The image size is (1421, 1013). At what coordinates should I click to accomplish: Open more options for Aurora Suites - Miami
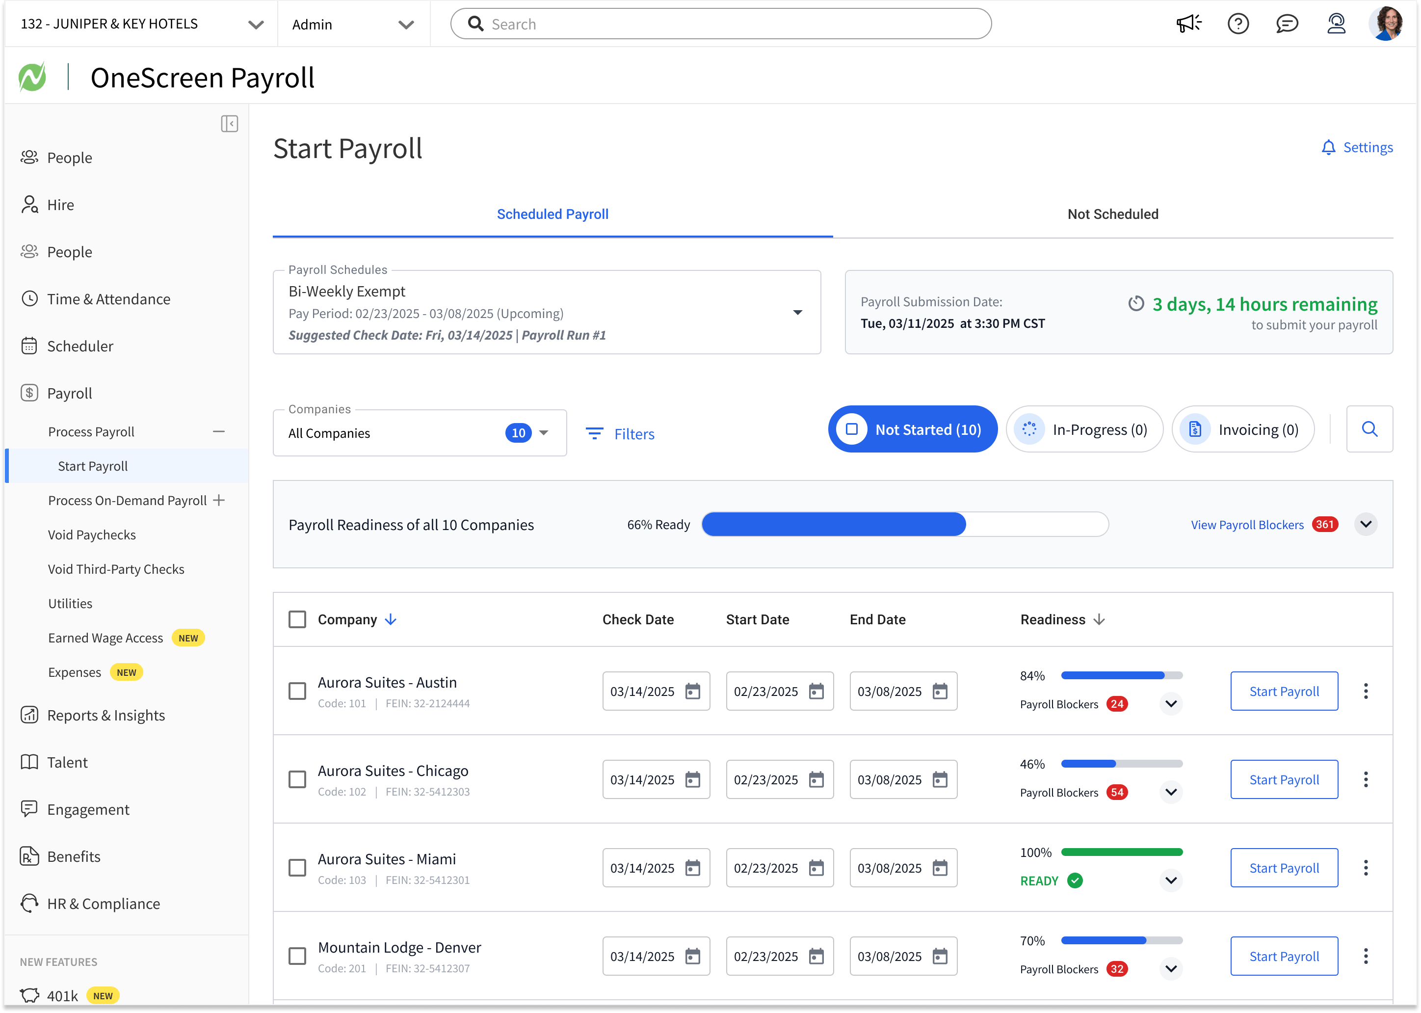(1366, 868)
